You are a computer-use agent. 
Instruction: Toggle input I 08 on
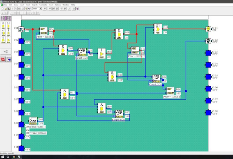(x=21, y=113)
